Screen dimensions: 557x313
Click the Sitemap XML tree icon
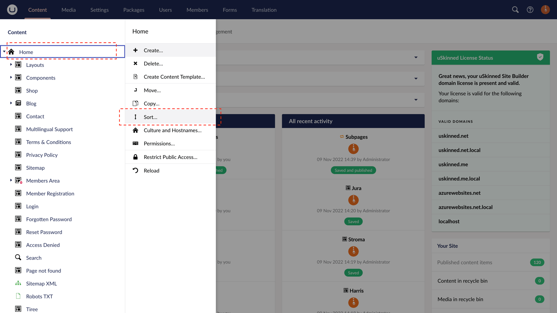18,283
